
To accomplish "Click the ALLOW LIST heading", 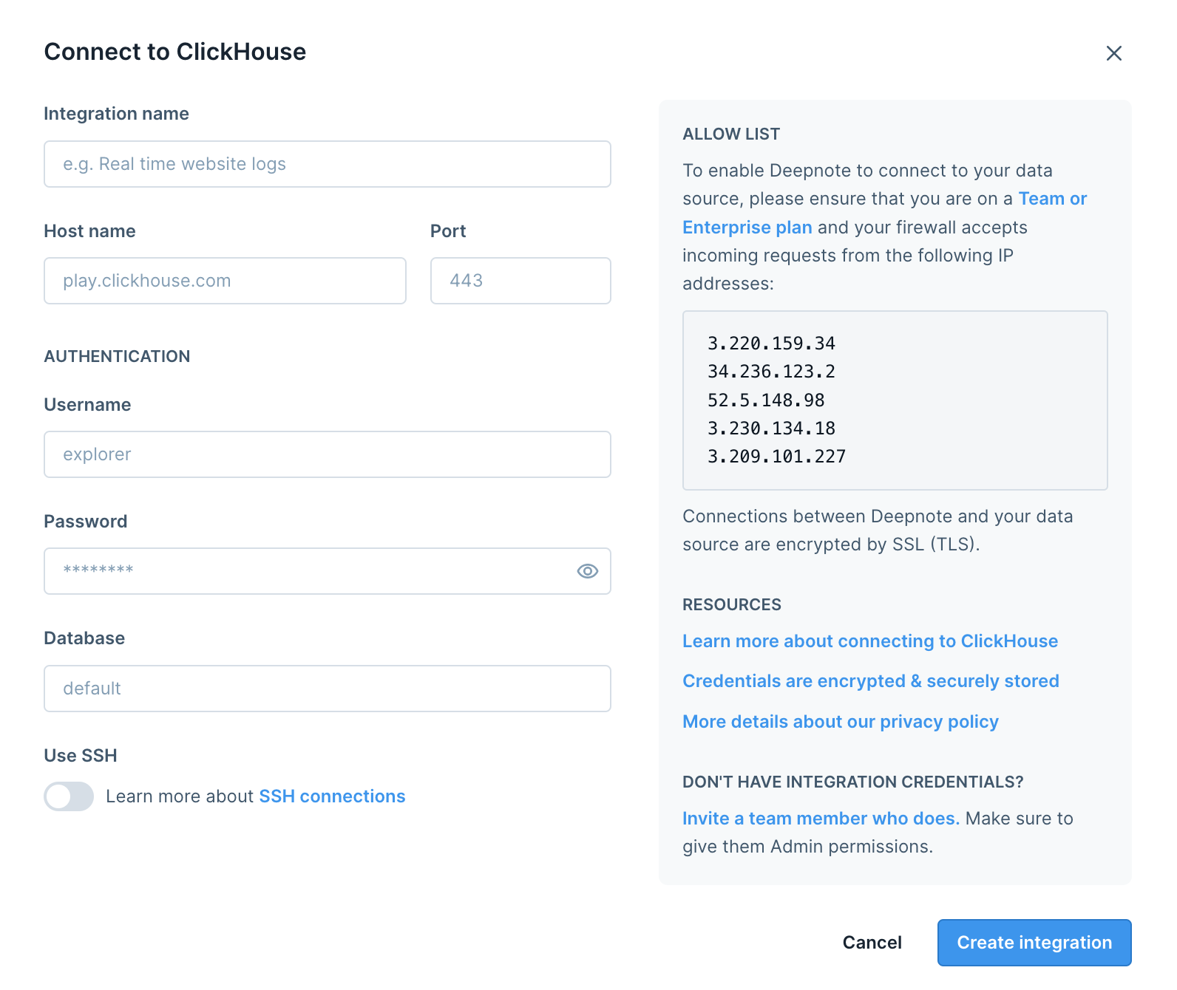I will point(731,134).
